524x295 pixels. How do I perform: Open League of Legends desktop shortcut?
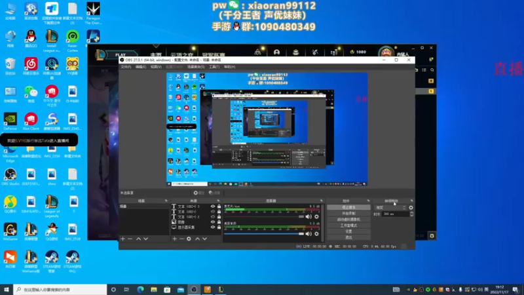(x=52, y=206)
